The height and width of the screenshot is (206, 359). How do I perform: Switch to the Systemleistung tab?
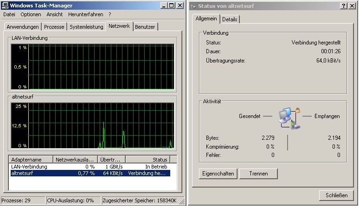click(86, 27)
